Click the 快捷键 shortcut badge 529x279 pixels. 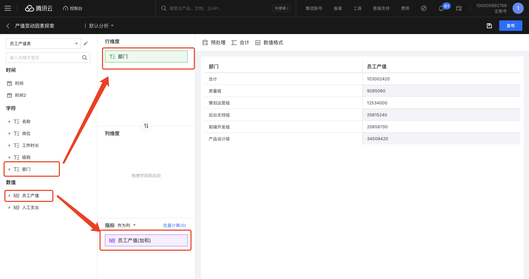click(x=281, y=8)
